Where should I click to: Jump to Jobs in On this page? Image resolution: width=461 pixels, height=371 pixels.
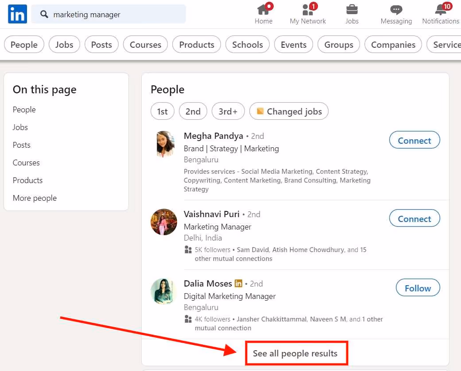20,127
